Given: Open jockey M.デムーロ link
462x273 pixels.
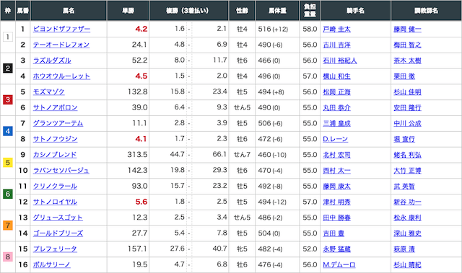Looking at the screenshot, I should (x=339, y=265).
